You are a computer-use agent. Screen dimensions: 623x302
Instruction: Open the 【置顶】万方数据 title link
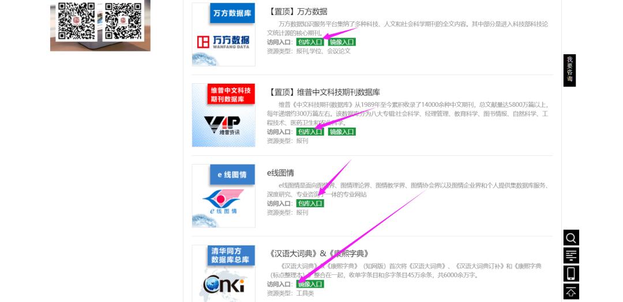(x=298, y=12)
